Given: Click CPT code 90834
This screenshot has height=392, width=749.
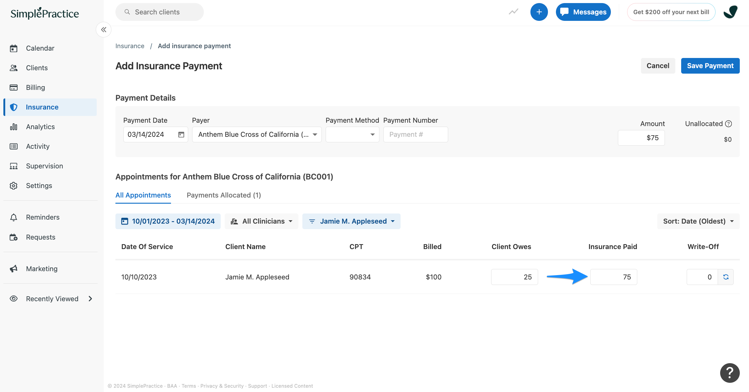Looking at the screenshot, I should click(360, 277).
